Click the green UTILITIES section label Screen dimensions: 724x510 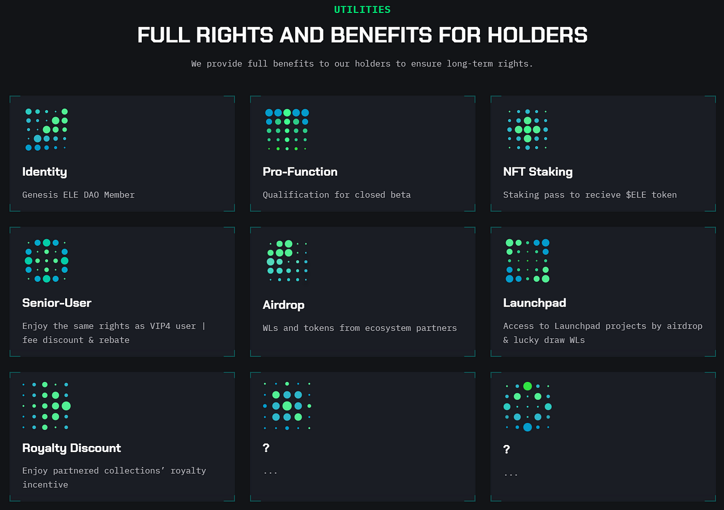click(362, 9)
